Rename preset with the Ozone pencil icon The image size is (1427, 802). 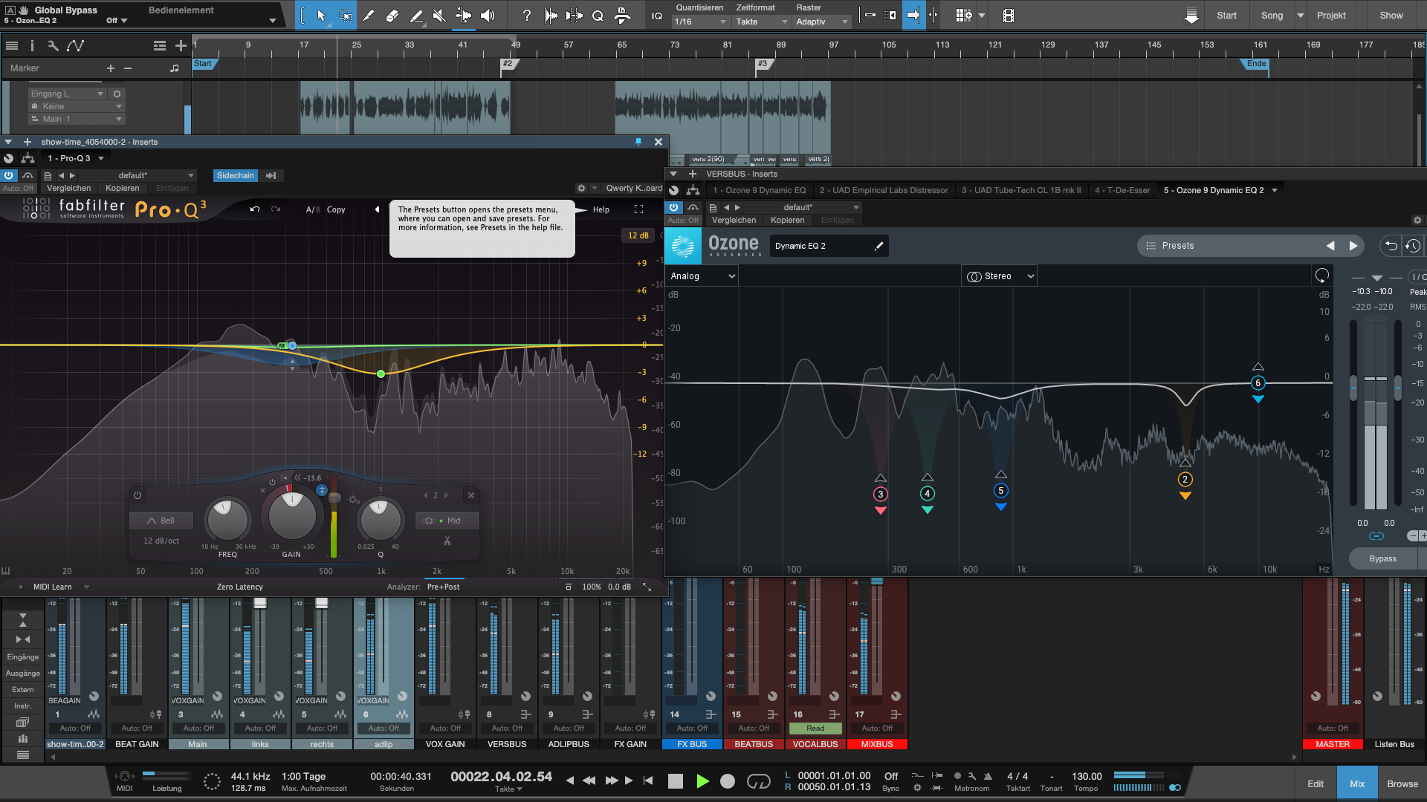click(x=878, y=246)
